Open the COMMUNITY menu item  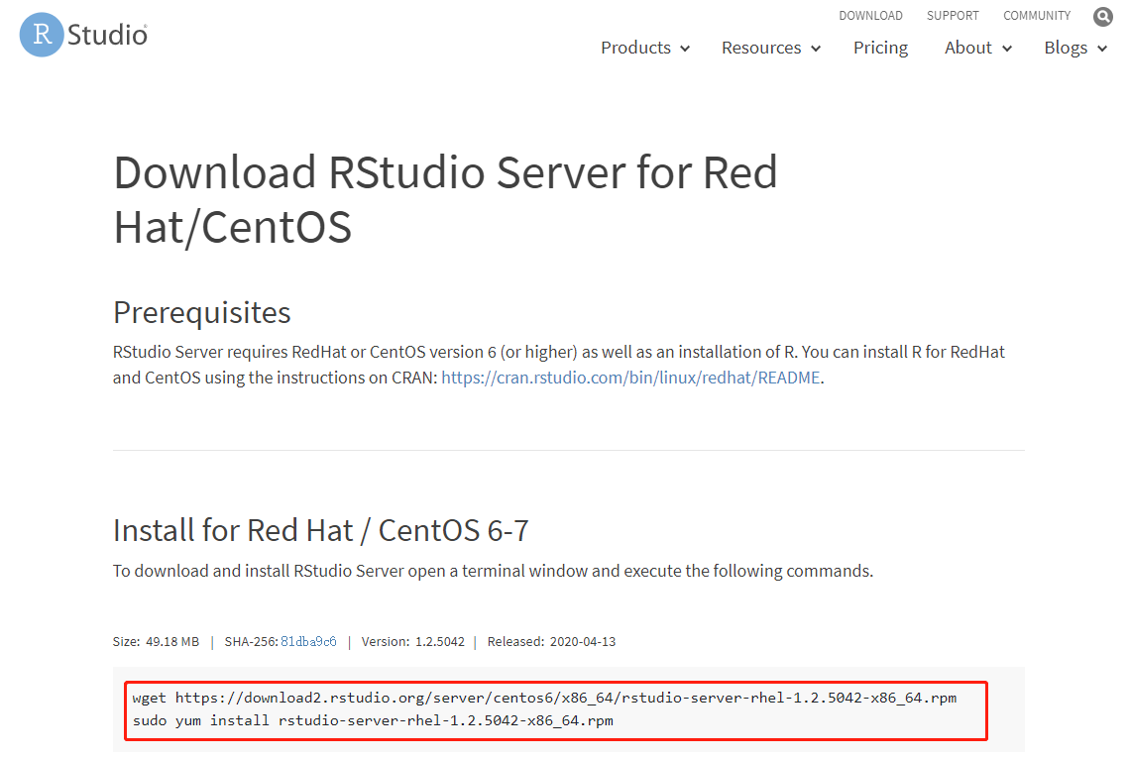[x=1036, y=15]
